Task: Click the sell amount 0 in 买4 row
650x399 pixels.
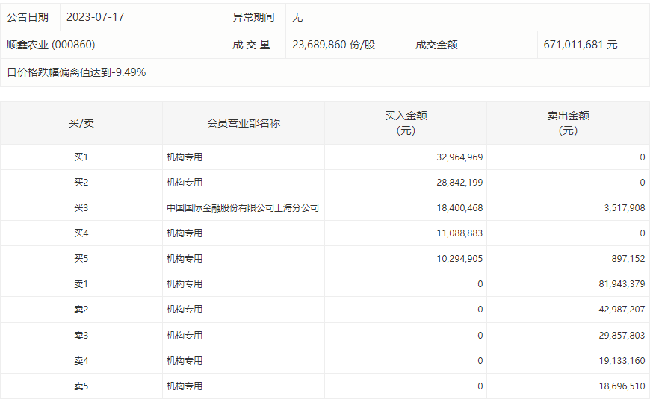Action: pos(642,233)
